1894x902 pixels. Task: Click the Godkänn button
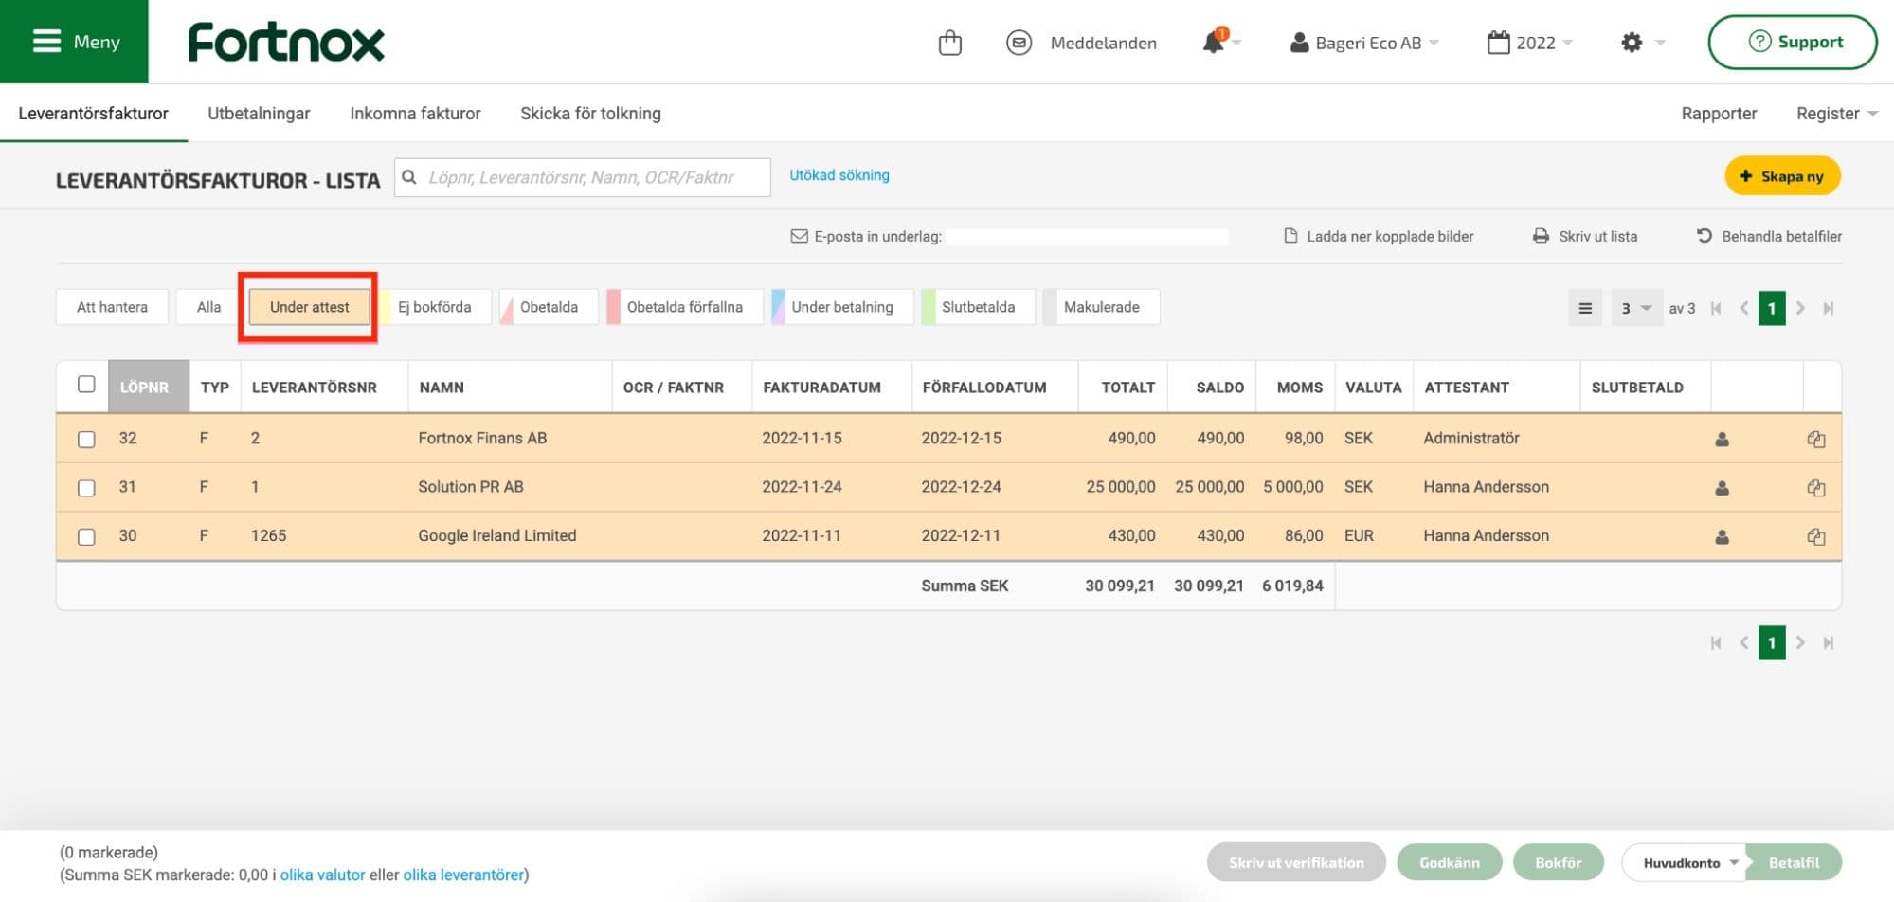click(1450, 862)
